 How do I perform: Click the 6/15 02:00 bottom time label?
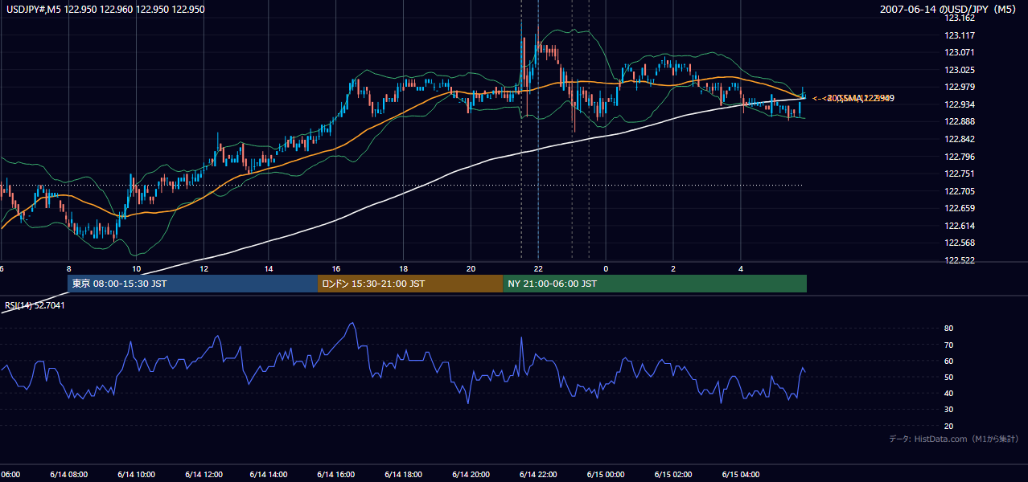tap(672, 475)
